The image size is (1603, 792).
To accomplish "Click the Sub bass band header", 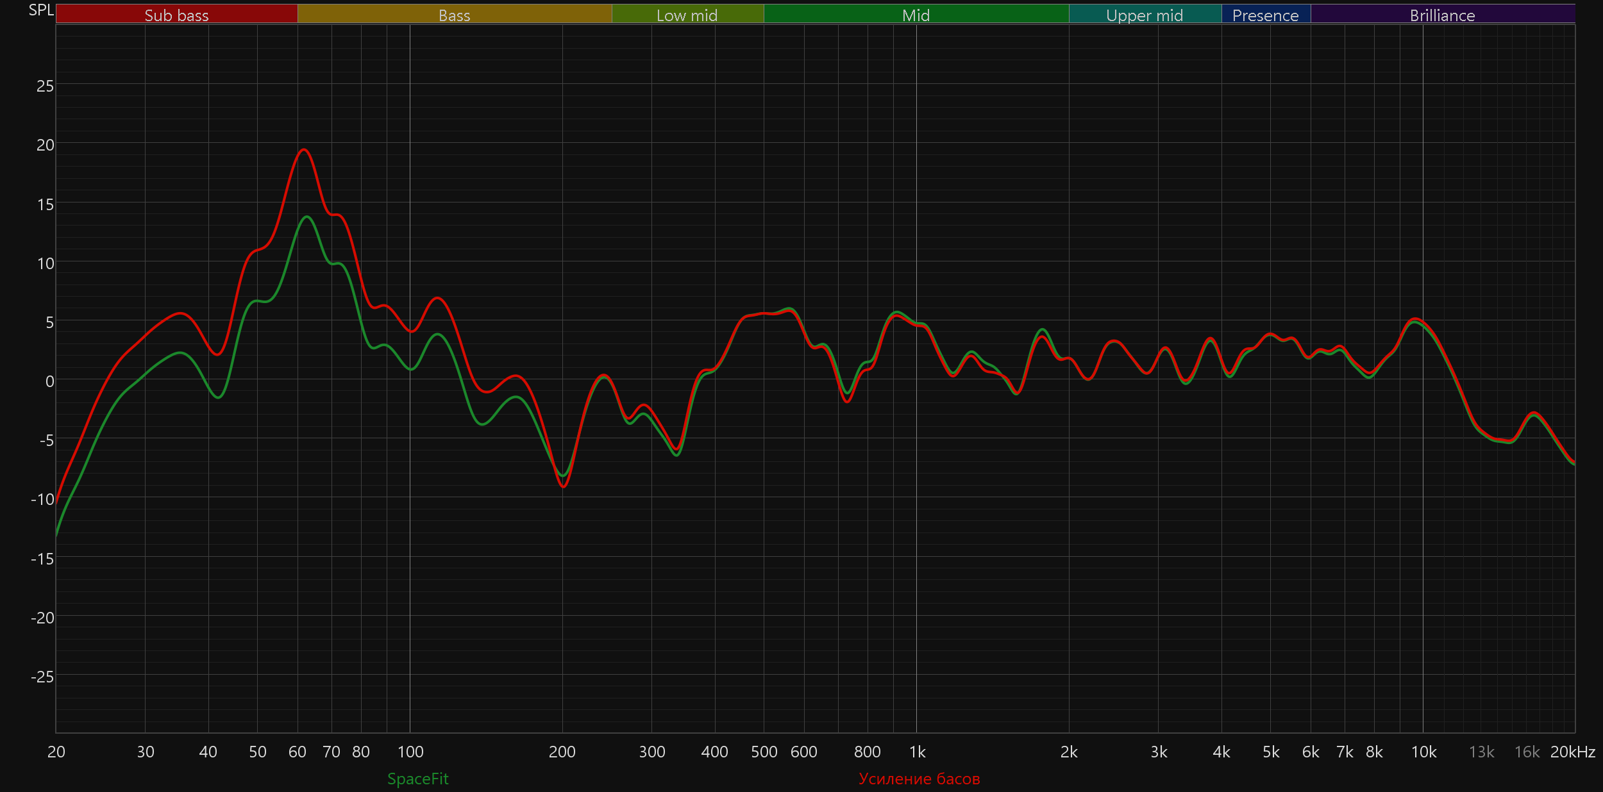I will (176, 15).
